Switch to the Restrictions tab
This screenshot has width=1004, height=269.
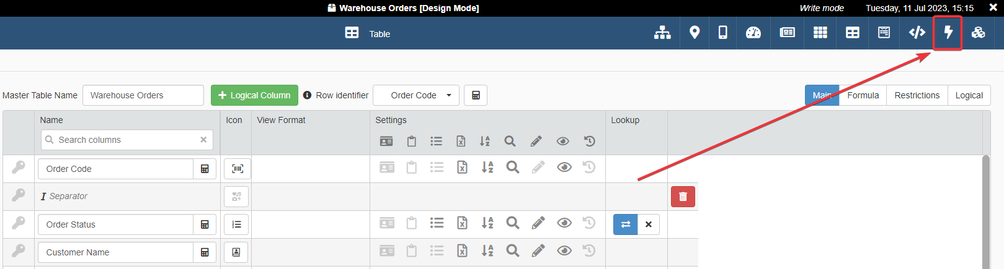917,95
